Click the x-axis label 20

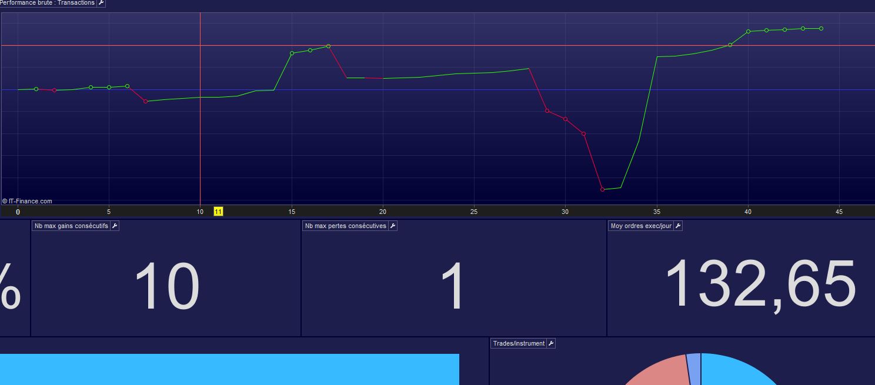(x=383, y=212)
